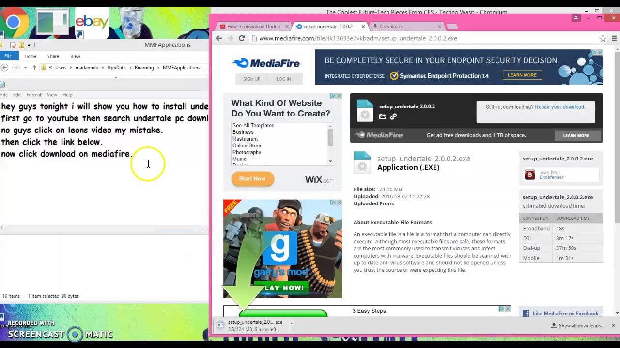Click AppData in the Explorer address path
The width and height of the screenshot is (620, 348).
tap(116, 68)
